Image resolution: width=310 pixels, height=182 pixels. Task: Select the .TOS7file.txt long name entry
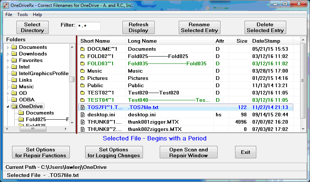point(143,107)
